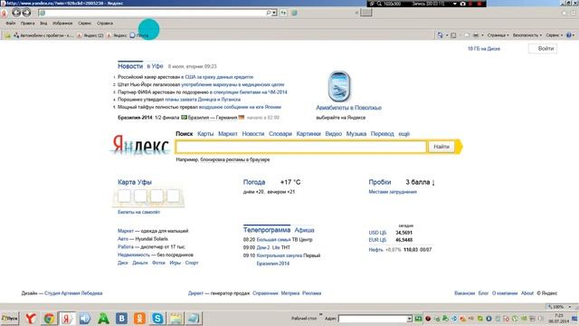Click the red stop button in recorder bar
Screen dimensions: 579x326
pyautogui.click(x=479, y=4)
